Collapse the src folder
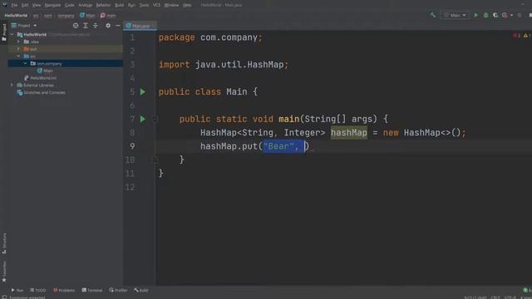This screenshot has height=299, width=532. pos(18,56)
